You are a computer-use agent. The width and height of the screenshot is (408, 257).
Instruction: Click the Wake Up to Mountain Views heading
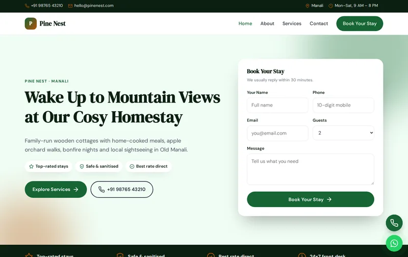(x=122, y=108)
